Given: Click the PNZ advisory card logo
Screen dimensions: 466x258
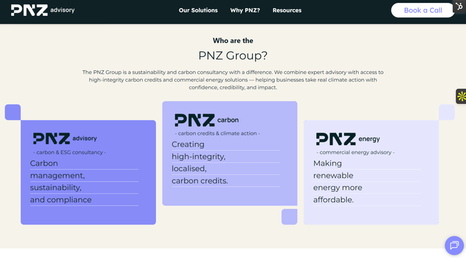Looking at the screenshot, I should coord(65,138).
